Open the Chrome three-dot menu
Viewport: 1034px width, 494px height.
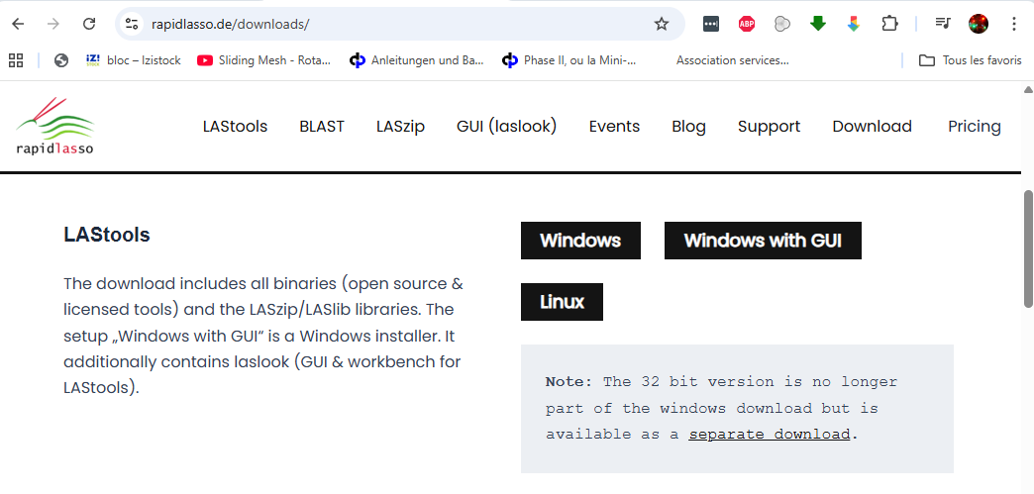point(1013,24)
